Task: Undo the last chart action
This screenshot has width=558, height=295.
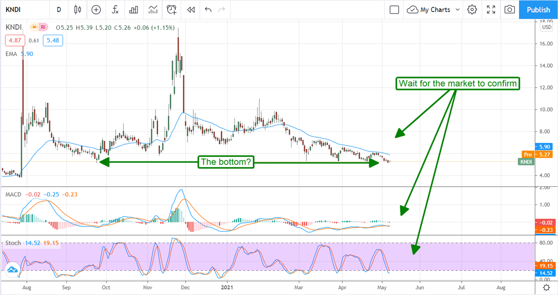Action: [x=208, y=10]
